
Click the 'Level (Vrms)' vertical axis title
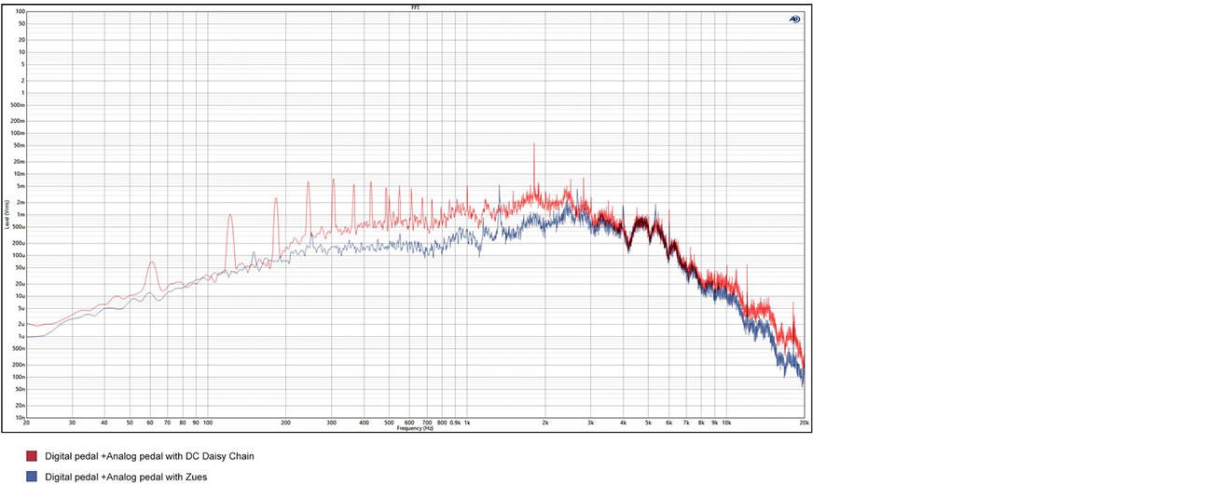coord(7,215)
